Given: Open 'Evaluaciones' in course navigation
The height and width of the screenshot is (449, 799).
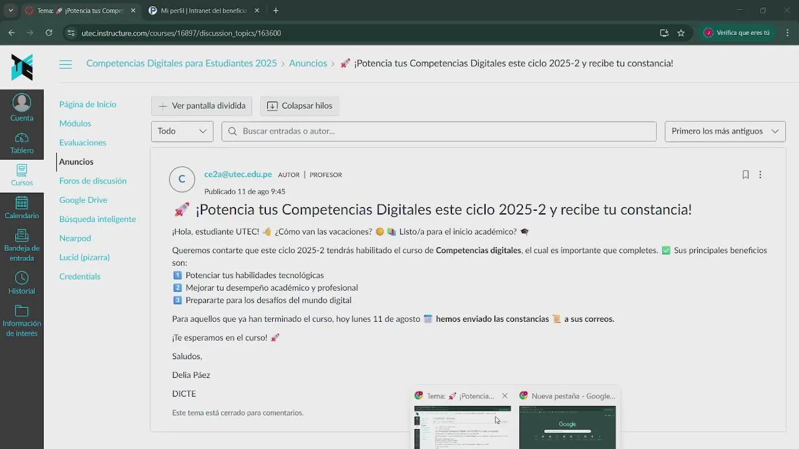Looking at the screenshot, I should coord(82,143).
